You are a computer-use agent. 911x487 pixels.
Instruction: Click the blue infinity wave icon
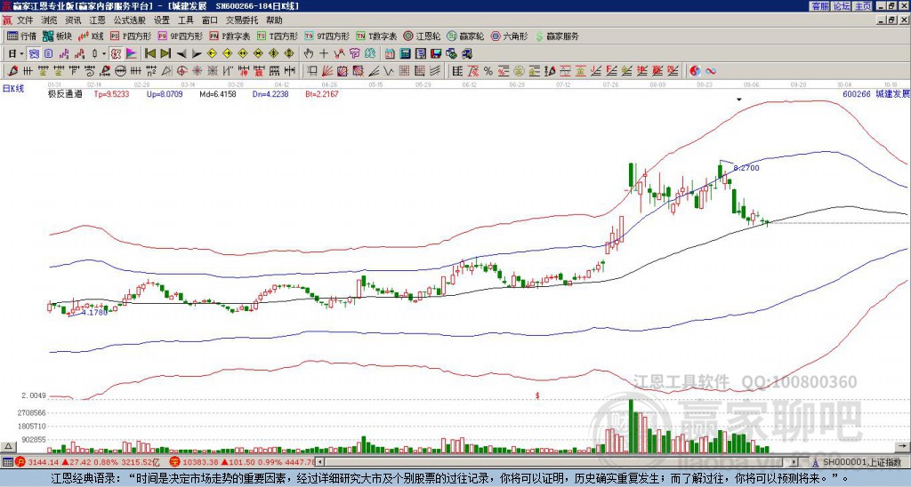click(711, 71)
